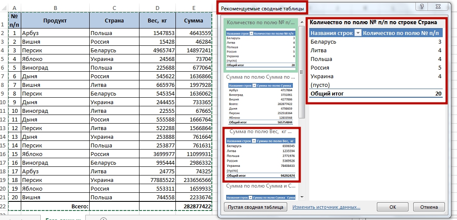Click the dialog Help question mark button
457x220 pixels.
coord(421,6)
